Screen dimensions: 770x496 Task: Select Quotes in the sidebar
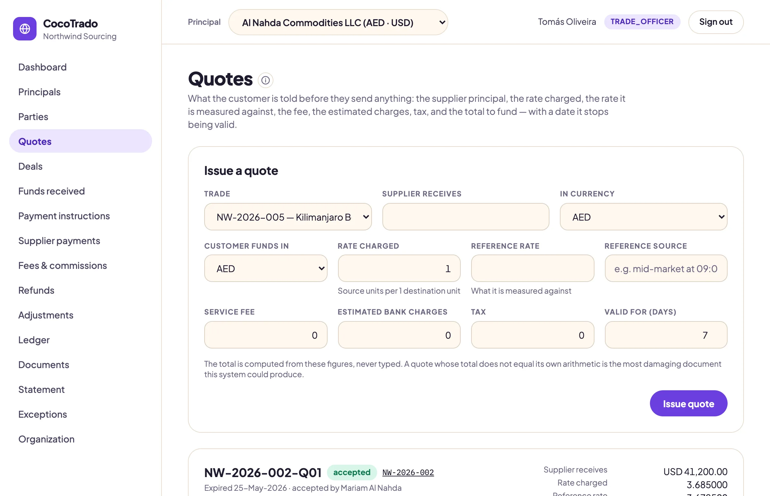tap(80, 141)
